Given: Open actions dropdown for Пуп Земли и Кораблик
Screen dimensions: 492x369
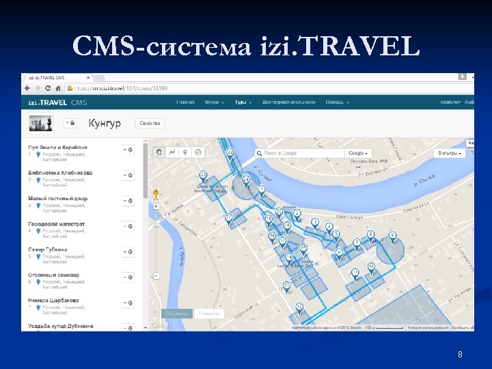Looking at the screenshot, I should point(128,150).
